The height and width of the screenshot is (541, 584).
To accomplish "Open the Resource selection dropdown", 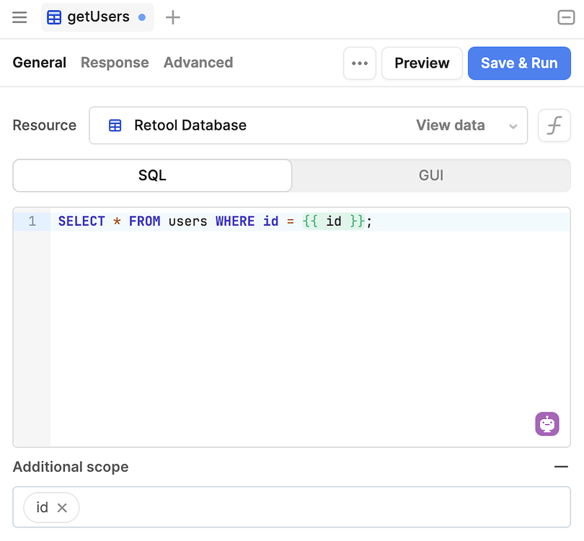I will [513, 126].
